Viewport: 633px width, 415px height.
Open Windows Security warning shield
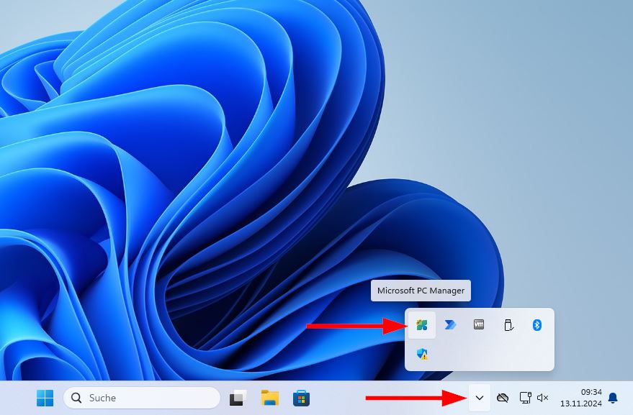[x=422, y=355]
